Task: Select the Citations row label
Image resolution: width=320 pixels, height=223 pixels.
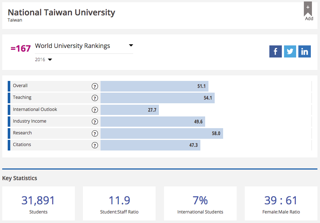Action: coord(22,145)
